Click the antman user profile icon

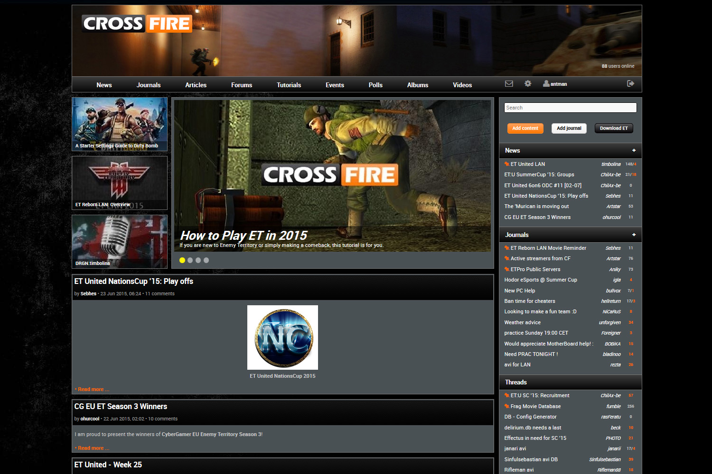(546, 84)
